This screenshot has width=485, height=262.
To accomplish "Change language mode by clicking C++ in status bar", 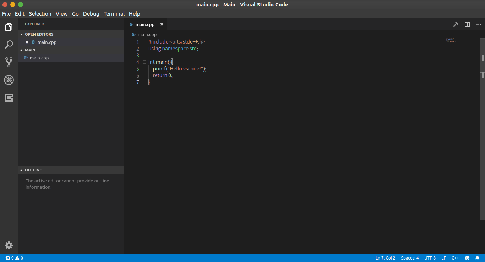I will click(x=455, y=258).
